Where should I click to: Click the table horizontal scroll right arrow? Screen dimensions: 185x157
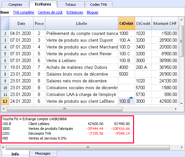(x=176, y=109)
